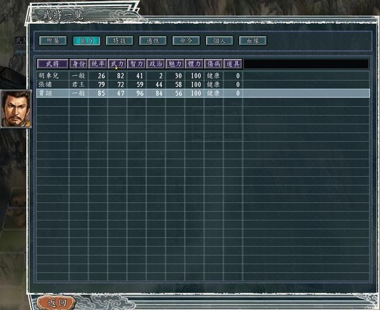Image resolution: width=380 pixels, height=310 pixels.
Task: Sort the list by 智力
Action: (137, 63)
